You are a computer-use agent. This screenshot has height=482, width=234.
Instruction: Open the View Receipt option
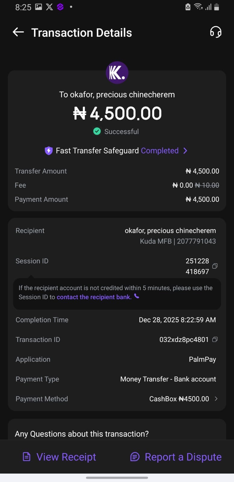click(60, 457)
